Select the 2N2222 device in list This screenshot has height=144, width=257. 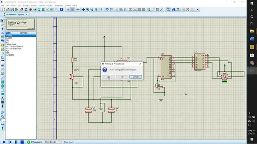tap(20, 38)
